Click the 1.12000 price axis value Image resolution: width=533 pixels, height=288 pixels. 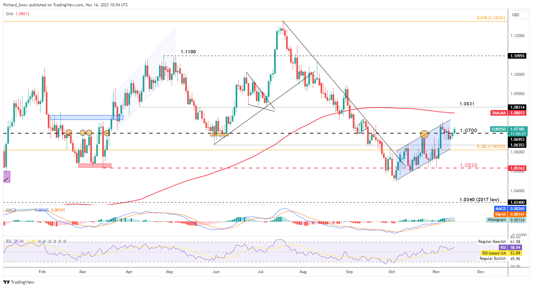click(x=517, y=36)
